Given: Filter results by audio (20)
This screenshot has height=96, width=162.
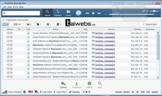Looking at the screenshot, I should click(x=6, y=24).
